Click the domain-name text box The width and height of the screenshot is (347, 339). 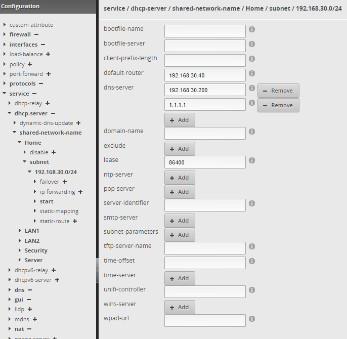[x=205, y=133]
